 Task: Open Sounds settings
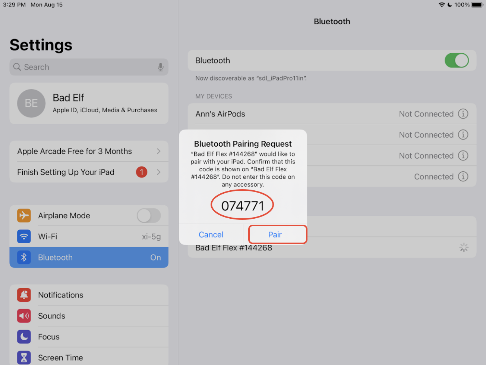click(x=89, y=316)
